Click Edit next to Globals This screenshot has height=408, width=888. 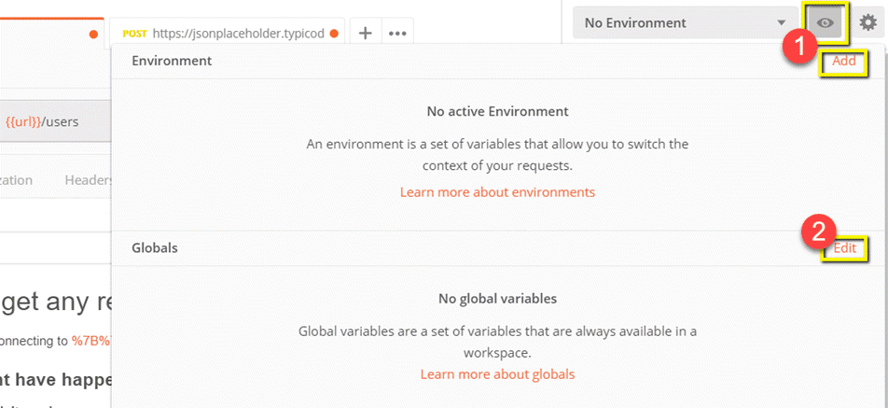click(x=844, y=247)
